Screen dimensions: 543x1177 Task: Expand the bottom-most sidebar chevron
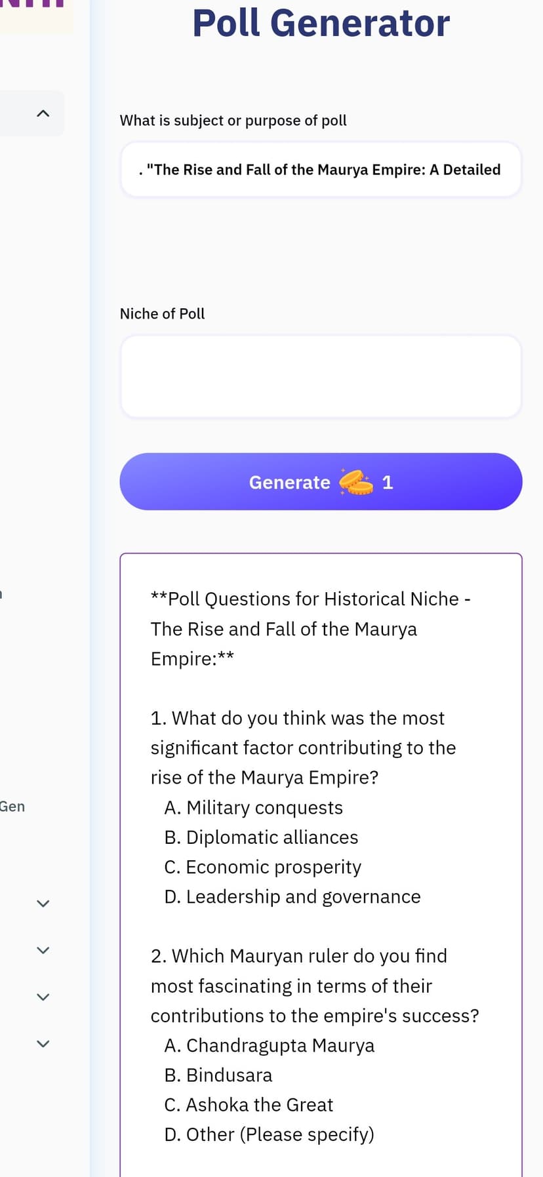click(43, 1043)
